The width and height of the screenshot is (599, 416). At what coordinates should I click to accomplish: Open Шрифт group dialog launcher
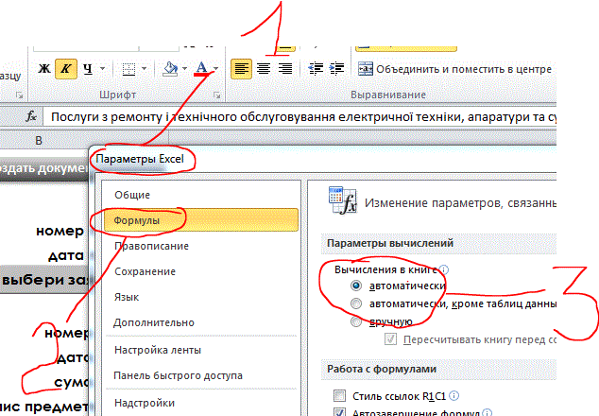[x=217, y=95]
